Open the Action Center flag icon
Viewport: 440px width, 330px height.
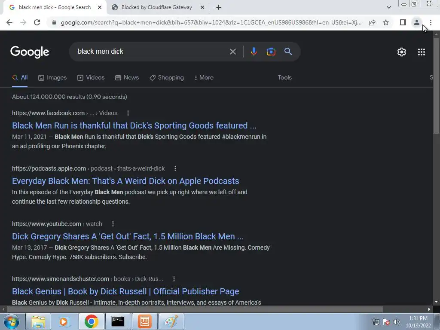tap(386, 322)
